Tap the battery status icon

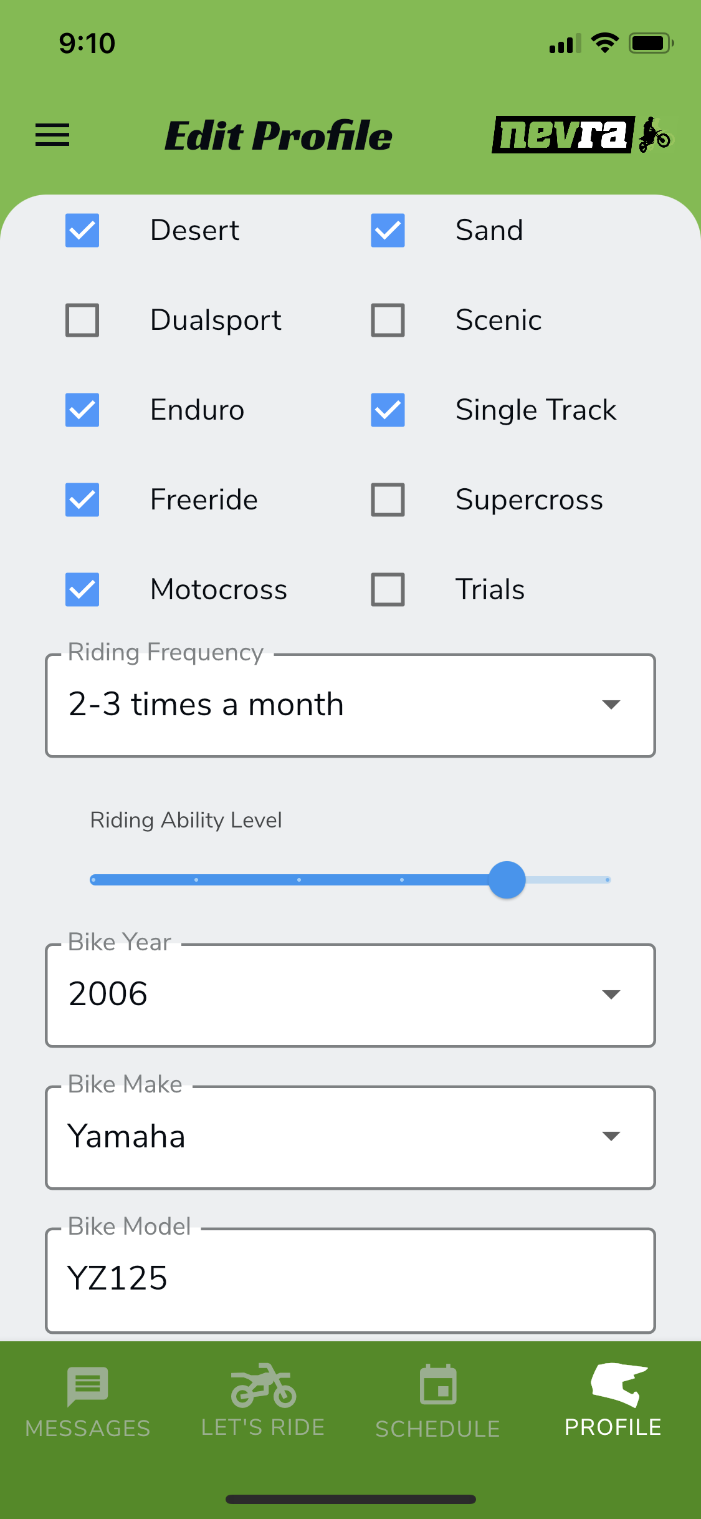[651, 44]
